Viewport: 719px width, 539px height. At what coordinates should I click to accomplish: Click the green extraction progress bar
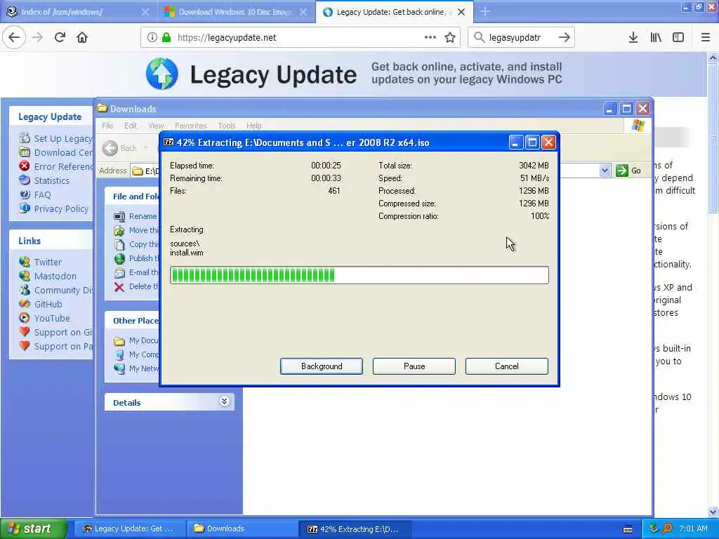coord(359,275)
